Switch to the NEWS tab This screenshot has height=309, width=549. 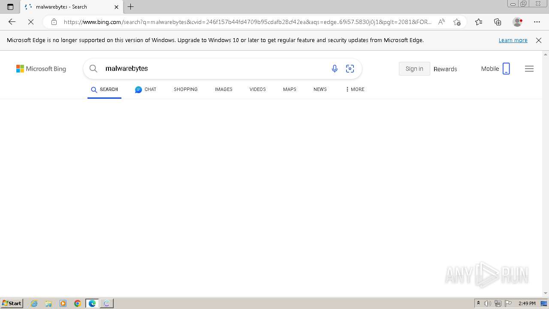(320, 89)
